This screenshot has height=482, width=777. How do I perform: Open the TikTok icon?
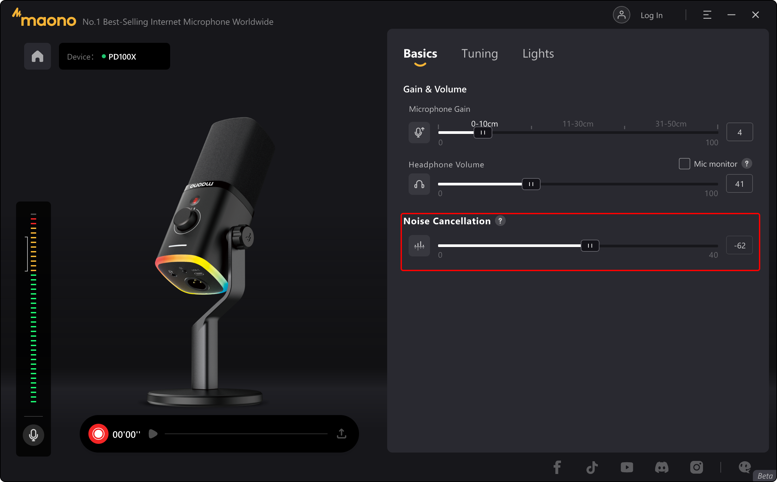point(592,467)
